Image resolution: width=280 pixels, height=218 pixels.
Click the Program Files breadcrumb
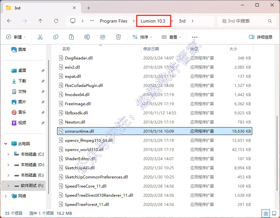point(113,21)
